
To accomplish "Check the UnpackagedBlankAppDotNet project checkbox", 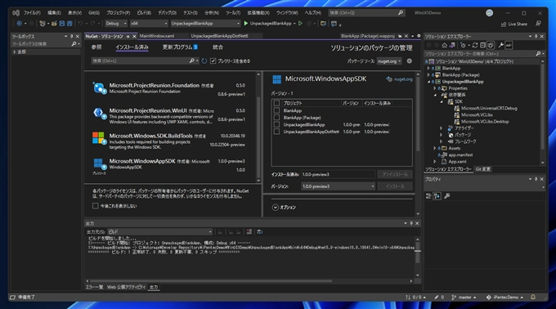I will [276, 132].
